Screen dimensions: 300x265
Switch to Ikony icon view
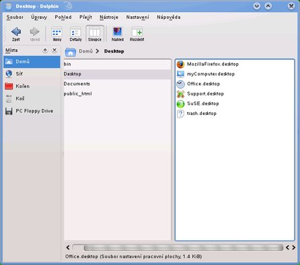[x=57, y=34]
